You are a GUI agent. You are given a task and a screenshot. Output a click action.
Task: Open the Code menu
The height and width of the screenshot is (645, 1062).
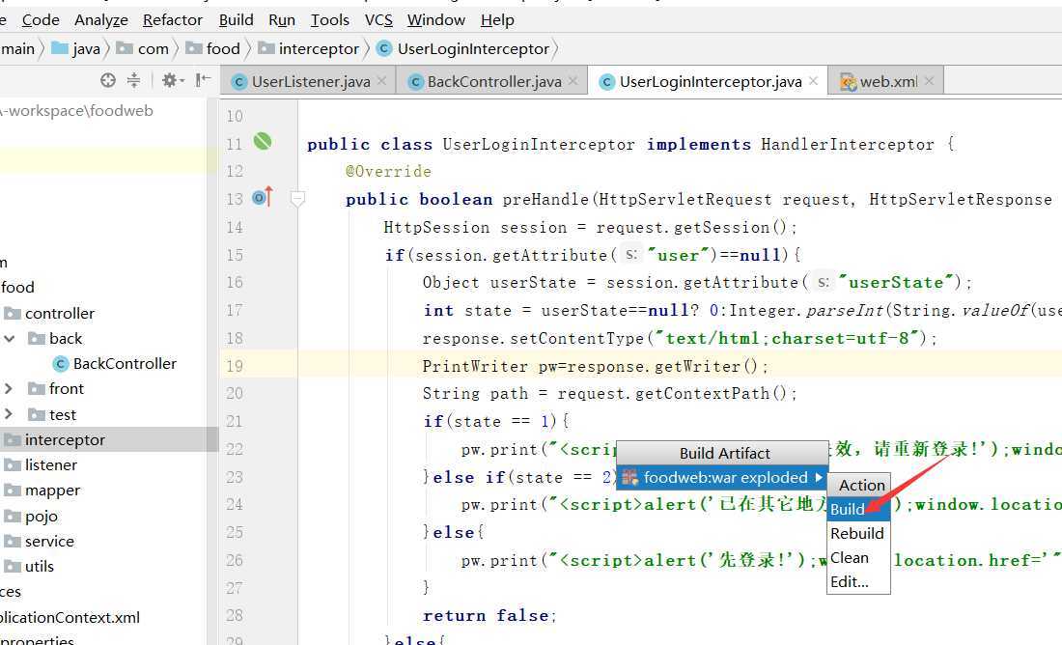(41, 20)
